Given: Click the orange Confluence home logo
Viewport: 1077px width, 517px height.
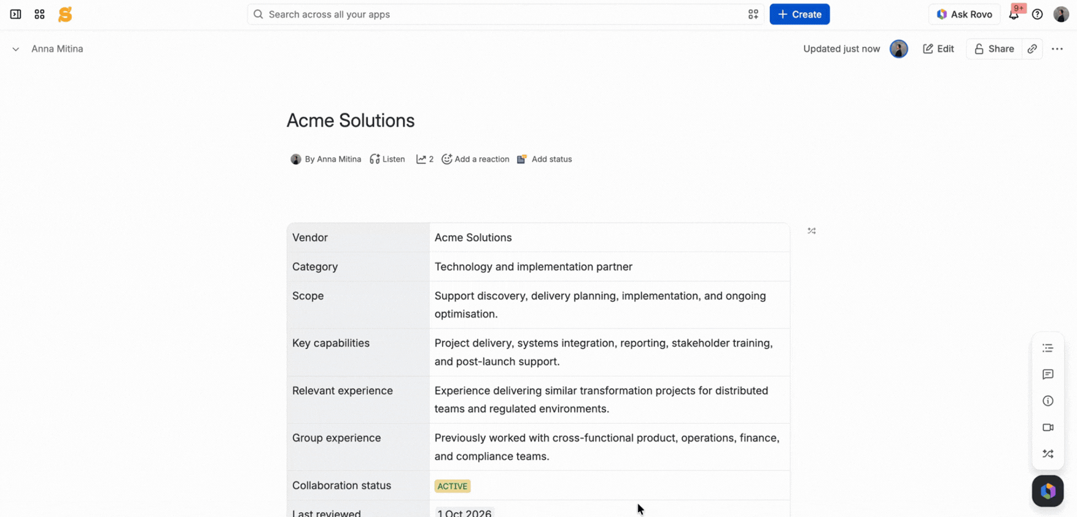Looking at the screenshot, I should (65, 14).
